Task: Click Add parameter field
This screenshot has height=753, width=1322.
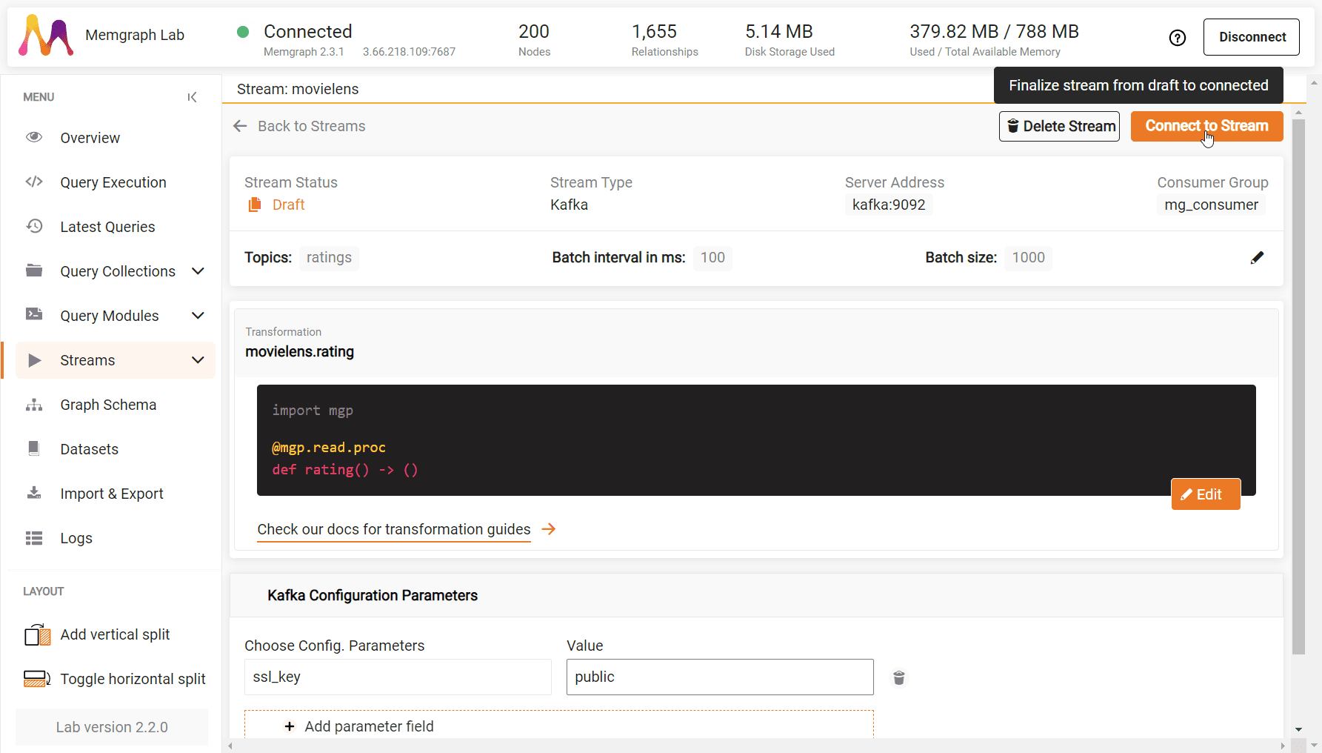Action: coord(558,726)
